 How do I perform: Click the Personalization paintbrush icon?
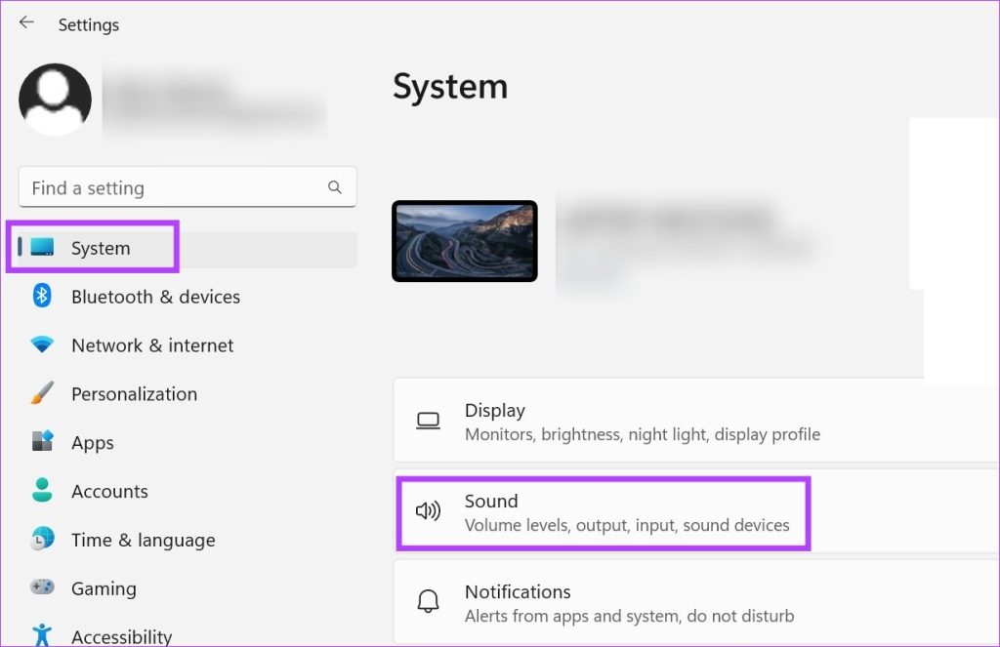tap(43, 394)
